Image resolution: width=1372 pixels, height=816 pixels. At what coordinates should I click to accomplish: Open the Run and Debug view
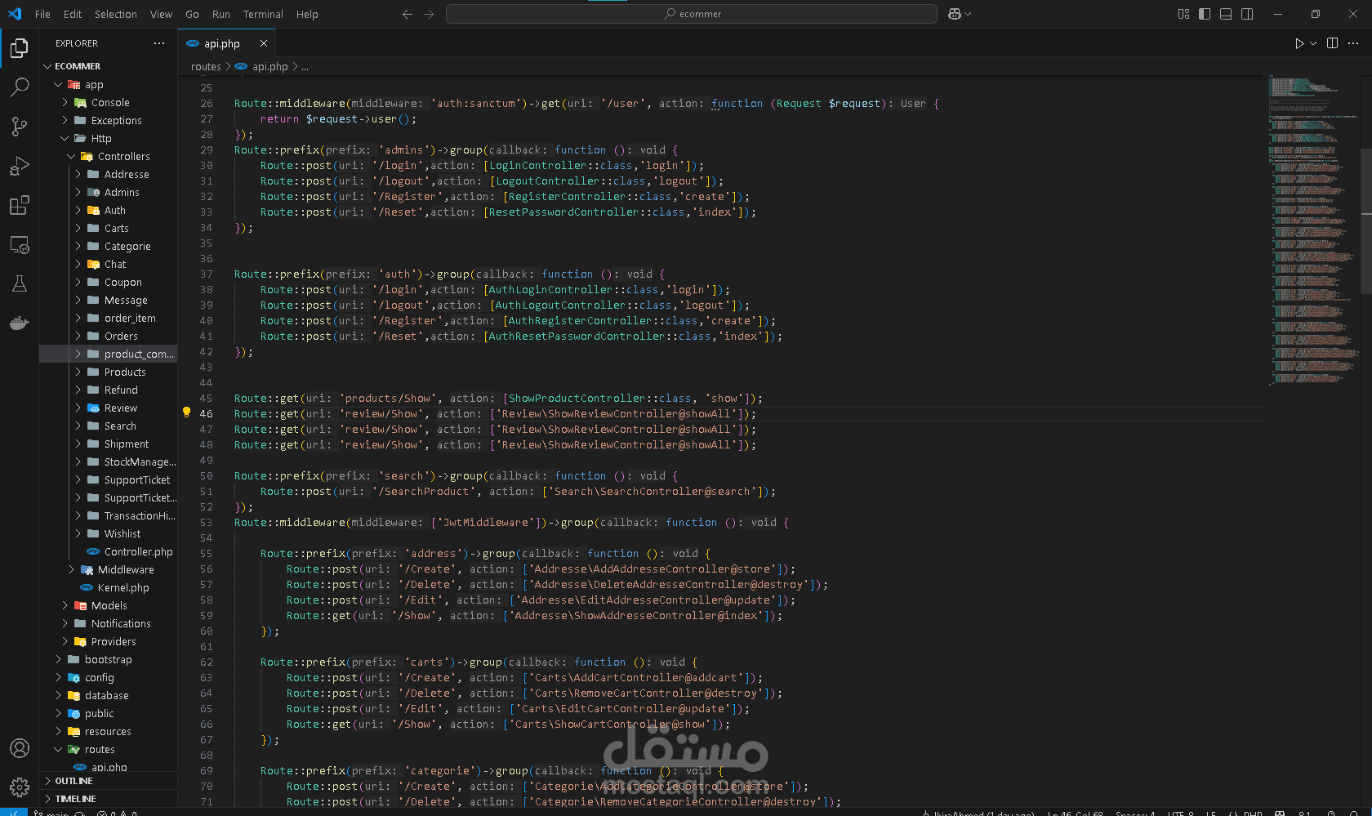(x=20, y=166)
